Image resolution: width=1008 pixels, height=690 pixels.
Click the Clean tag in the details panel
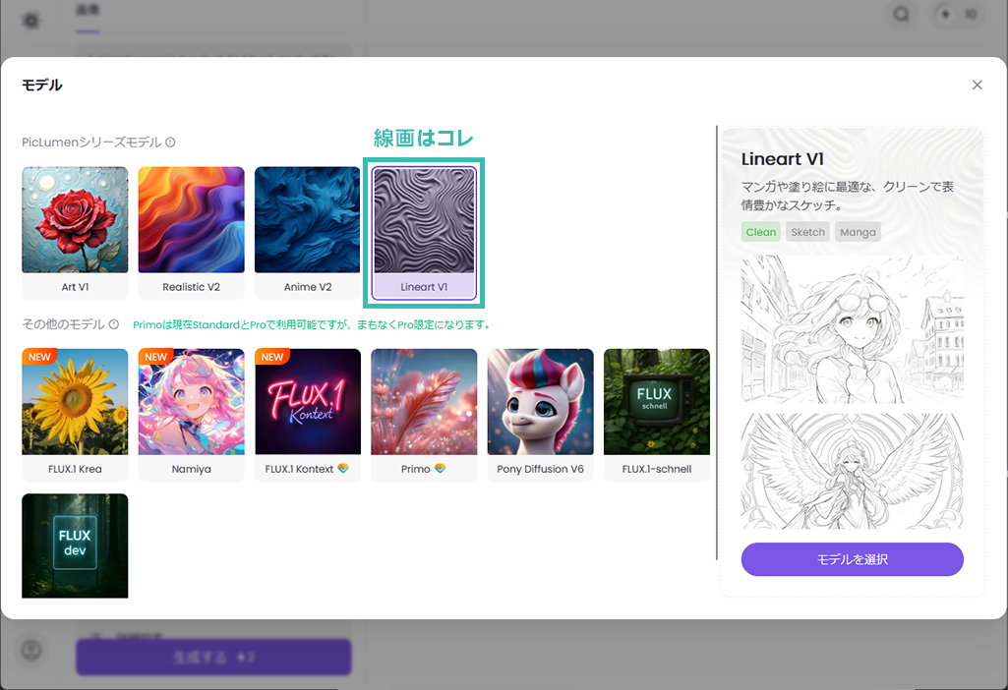coord(761,232)
